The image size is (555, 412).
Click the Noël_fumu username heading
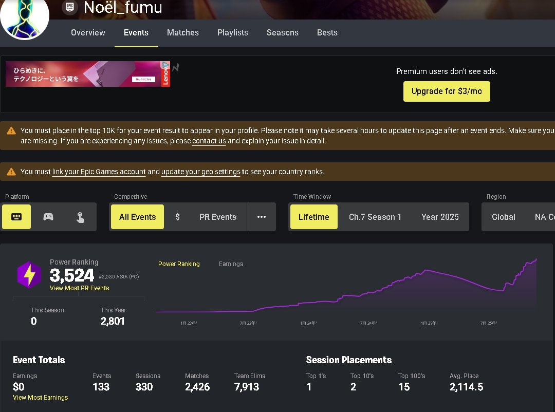(123, 7)
